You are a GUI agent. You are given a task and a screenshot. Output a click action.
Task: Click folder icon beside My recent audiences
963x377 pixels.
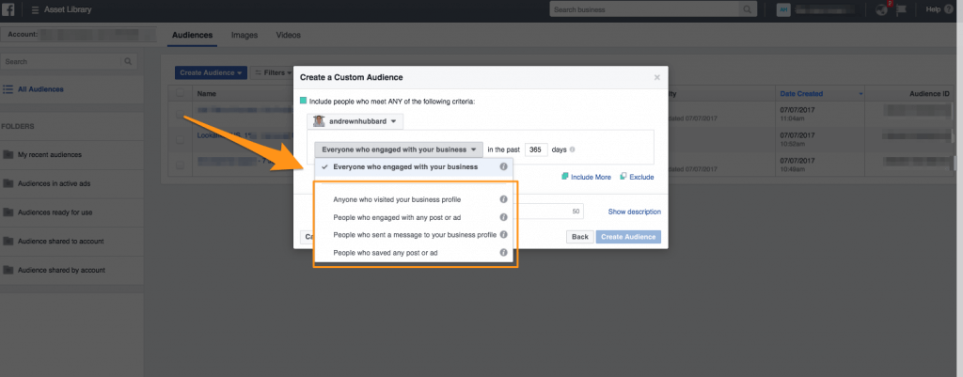click(x=8, y=155)
